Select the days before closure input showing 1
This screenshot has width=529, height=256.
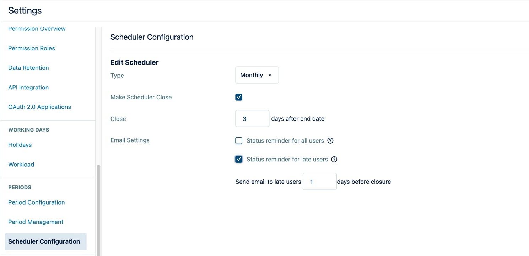pos(319,181)
